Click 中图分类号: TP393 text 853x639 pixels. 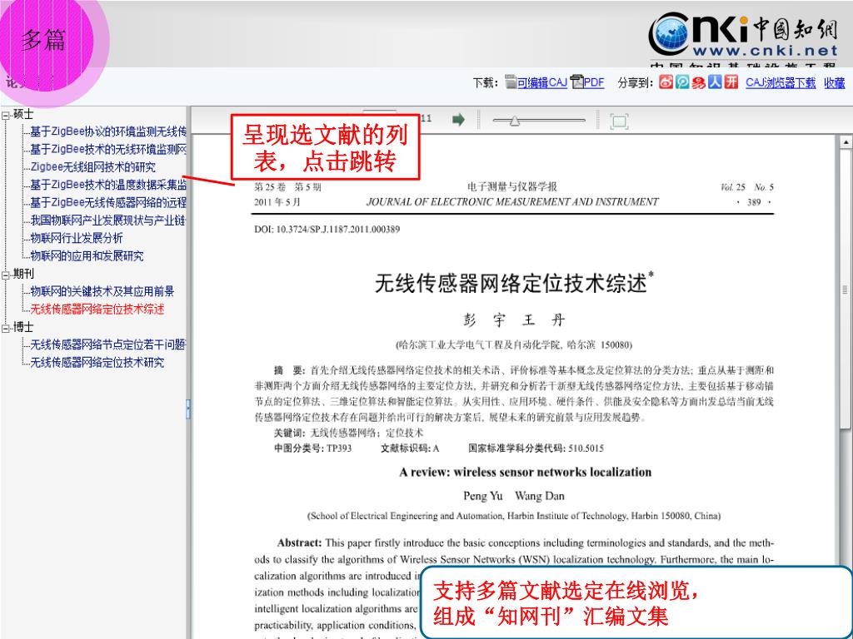(312, 448)
